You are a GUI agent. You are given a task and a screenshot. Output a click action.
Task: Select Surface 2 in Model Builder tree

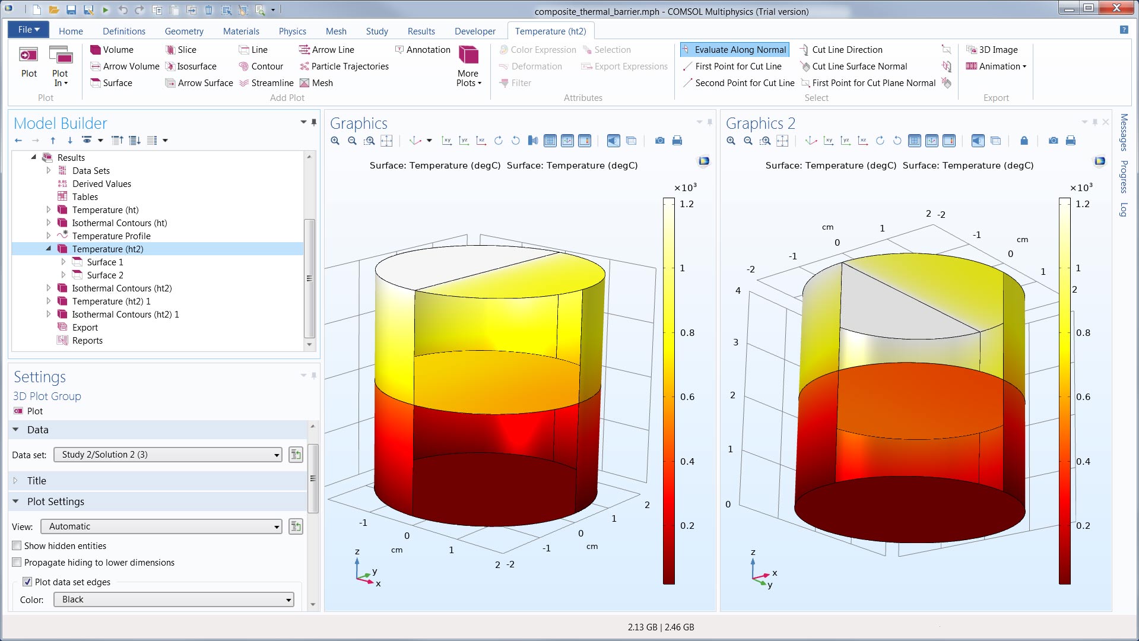[x=105, y=275]
